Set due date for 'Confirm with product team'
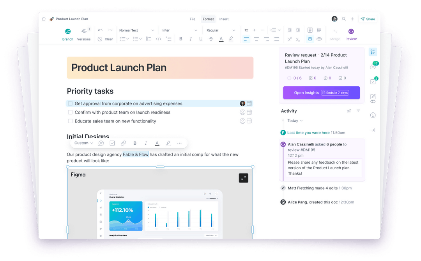The width and height of the screenshot is (421, 261). (x=249, y=112)
